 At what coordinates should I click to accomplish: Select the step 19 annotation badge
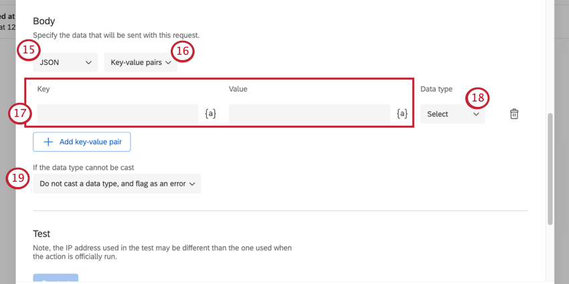18,178
